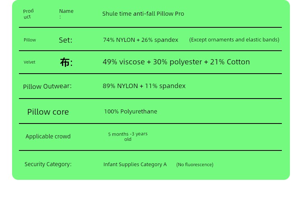Select the "100% Polyurethane" value

point(130,111)
